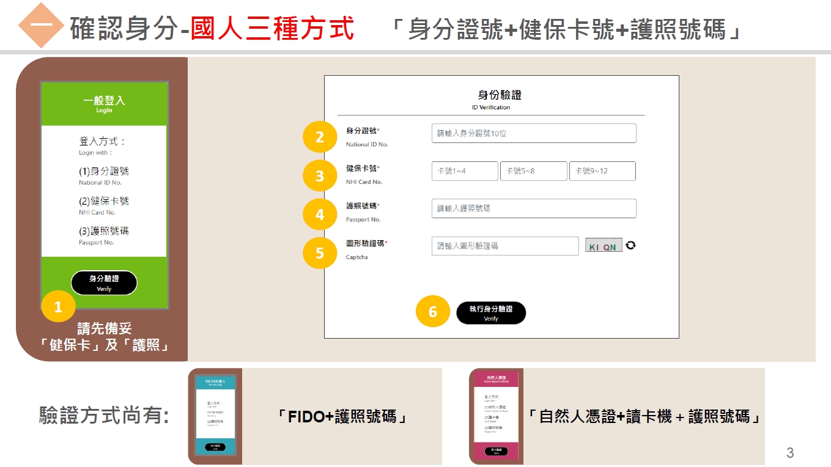Focus the NHI card 卡號9~12 field

pos(602,171)
